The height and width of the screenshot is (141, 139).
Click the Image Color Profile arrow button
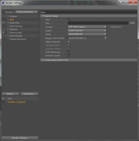(x=106, y=38)
